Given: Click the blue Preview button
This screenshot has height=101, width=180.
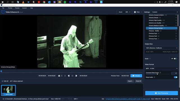Looking at the screenshot, I should pos(136,76).
